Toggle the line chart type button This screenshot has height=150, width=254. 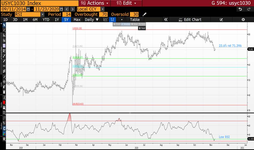(105, 20)
